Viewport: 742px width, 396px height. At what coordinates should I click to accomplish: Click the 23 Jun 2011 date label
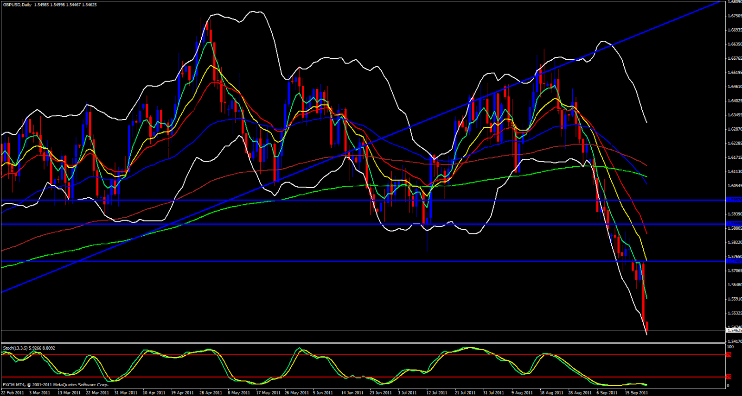[x=381, y=393]
